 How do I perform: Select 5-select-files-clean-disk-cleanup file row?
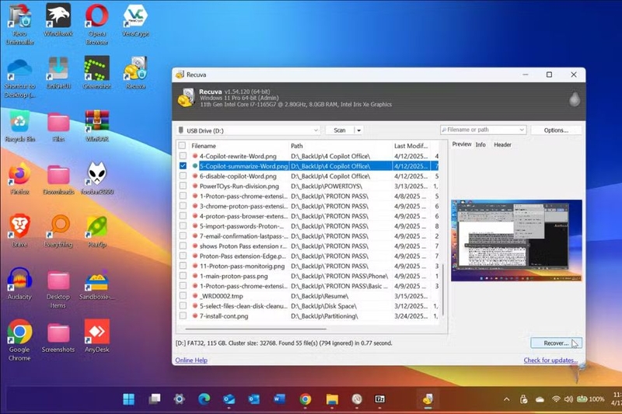click(308, 306)
